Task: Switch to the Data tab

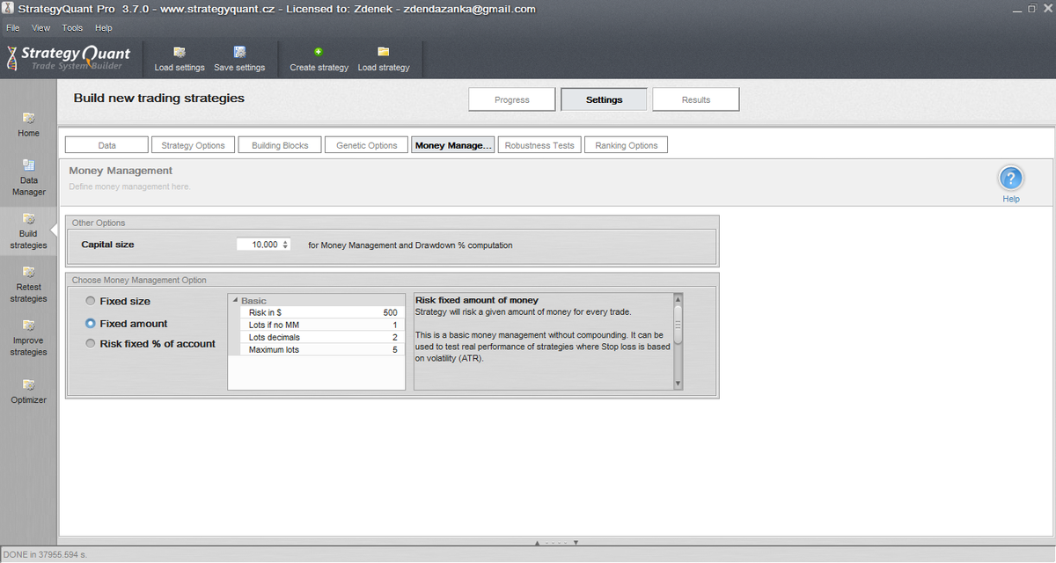Action: tap(107, 145)
